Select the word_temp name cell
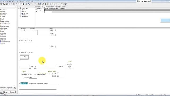This screenshot has width=170, height=96. (x=41, y=10)
